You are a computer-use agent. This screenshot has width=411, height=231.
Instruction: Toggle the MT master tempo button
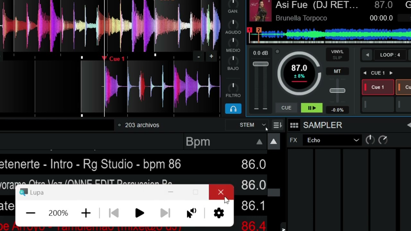(x=337, y=71)
